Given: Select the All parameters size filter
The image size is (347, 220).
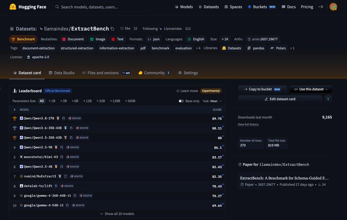Looking at the screenshot, I should [42, 101].
